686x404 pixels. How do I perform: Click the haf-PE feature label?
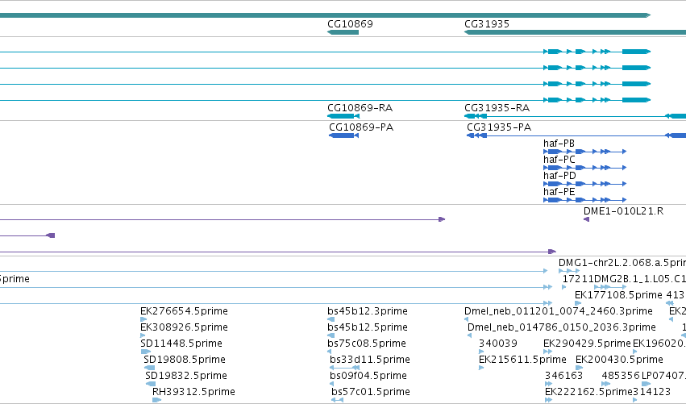coord(559,192)
